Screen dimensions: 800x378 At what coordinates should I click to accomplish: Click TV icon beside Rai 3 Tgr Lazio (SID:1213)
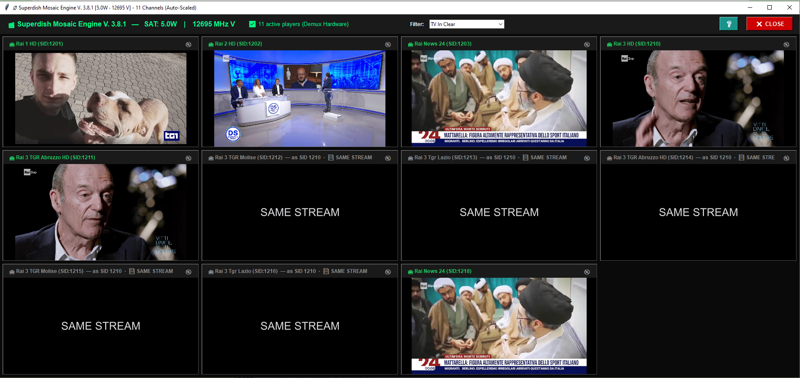411,158
